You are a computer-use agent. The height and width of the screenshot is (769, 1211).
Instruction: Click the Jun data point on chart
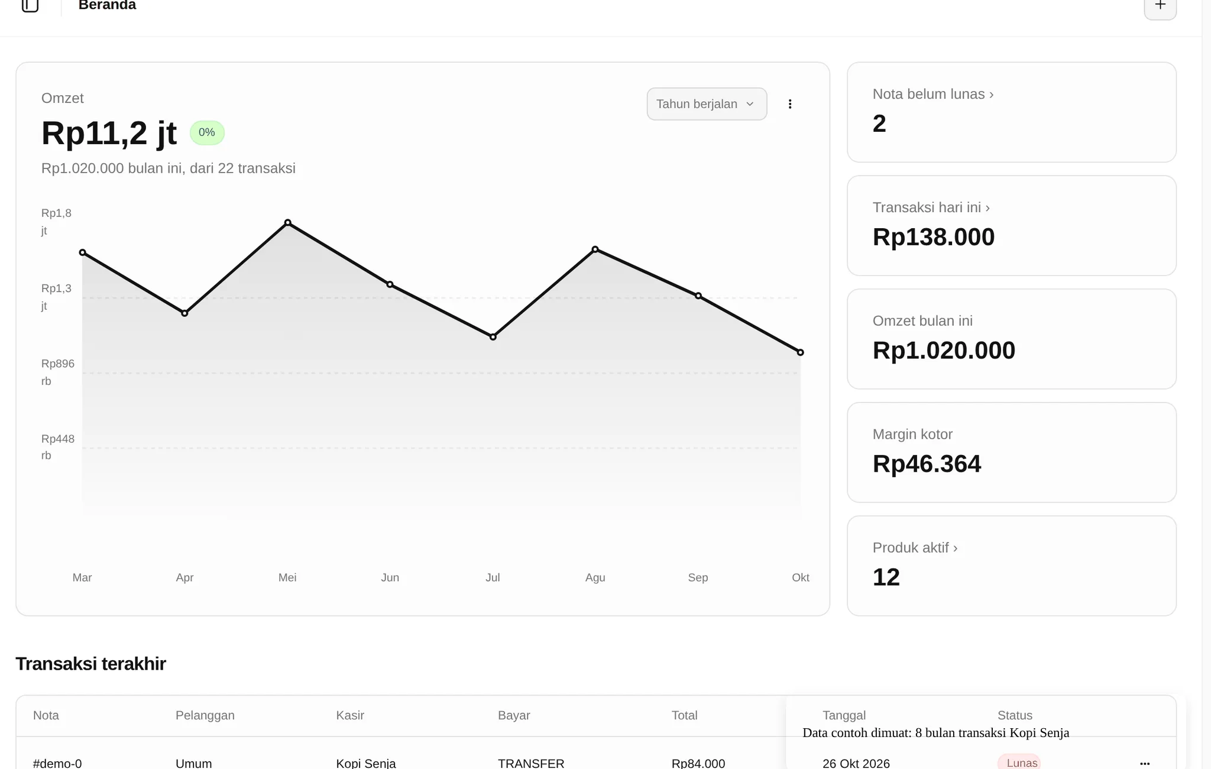click(x=390, y=284)
